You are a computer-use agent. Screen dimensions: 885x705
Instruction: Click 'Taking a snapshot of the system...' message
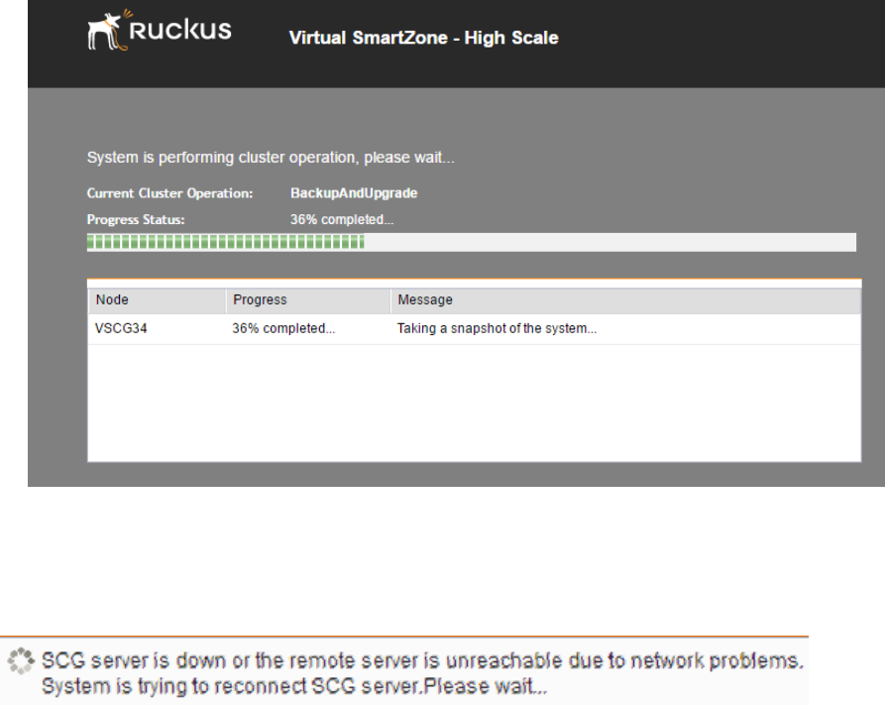pyautogui.click(x=497, y=329)
